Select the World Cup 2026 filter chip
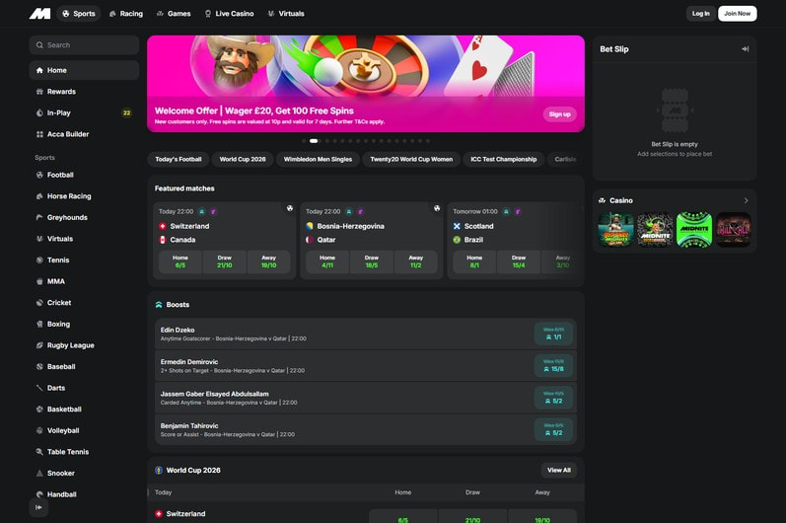Screen dimensions: 786x523 coord(243,160)
